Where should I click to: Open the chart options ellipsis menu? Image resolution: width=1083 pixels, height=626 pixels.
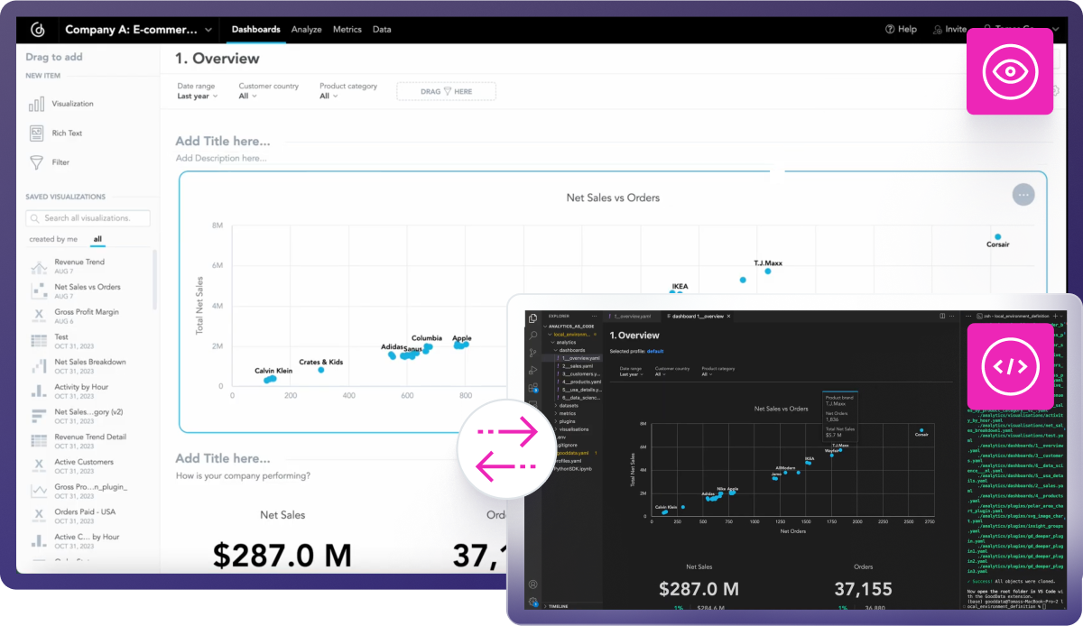(1023, 194)
